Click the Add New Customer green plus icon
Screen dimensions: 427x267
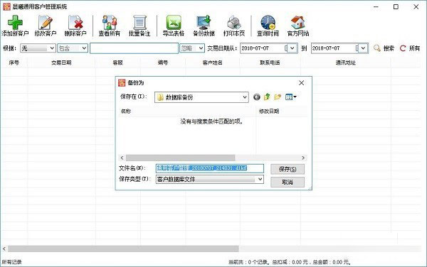[15, 22]
